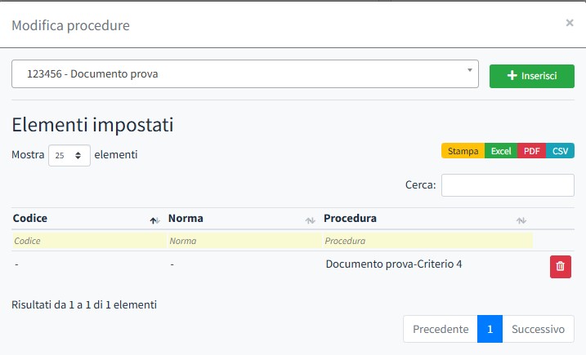
Task: Focus the Procedura column filter field
Action: tap(427, 241)
